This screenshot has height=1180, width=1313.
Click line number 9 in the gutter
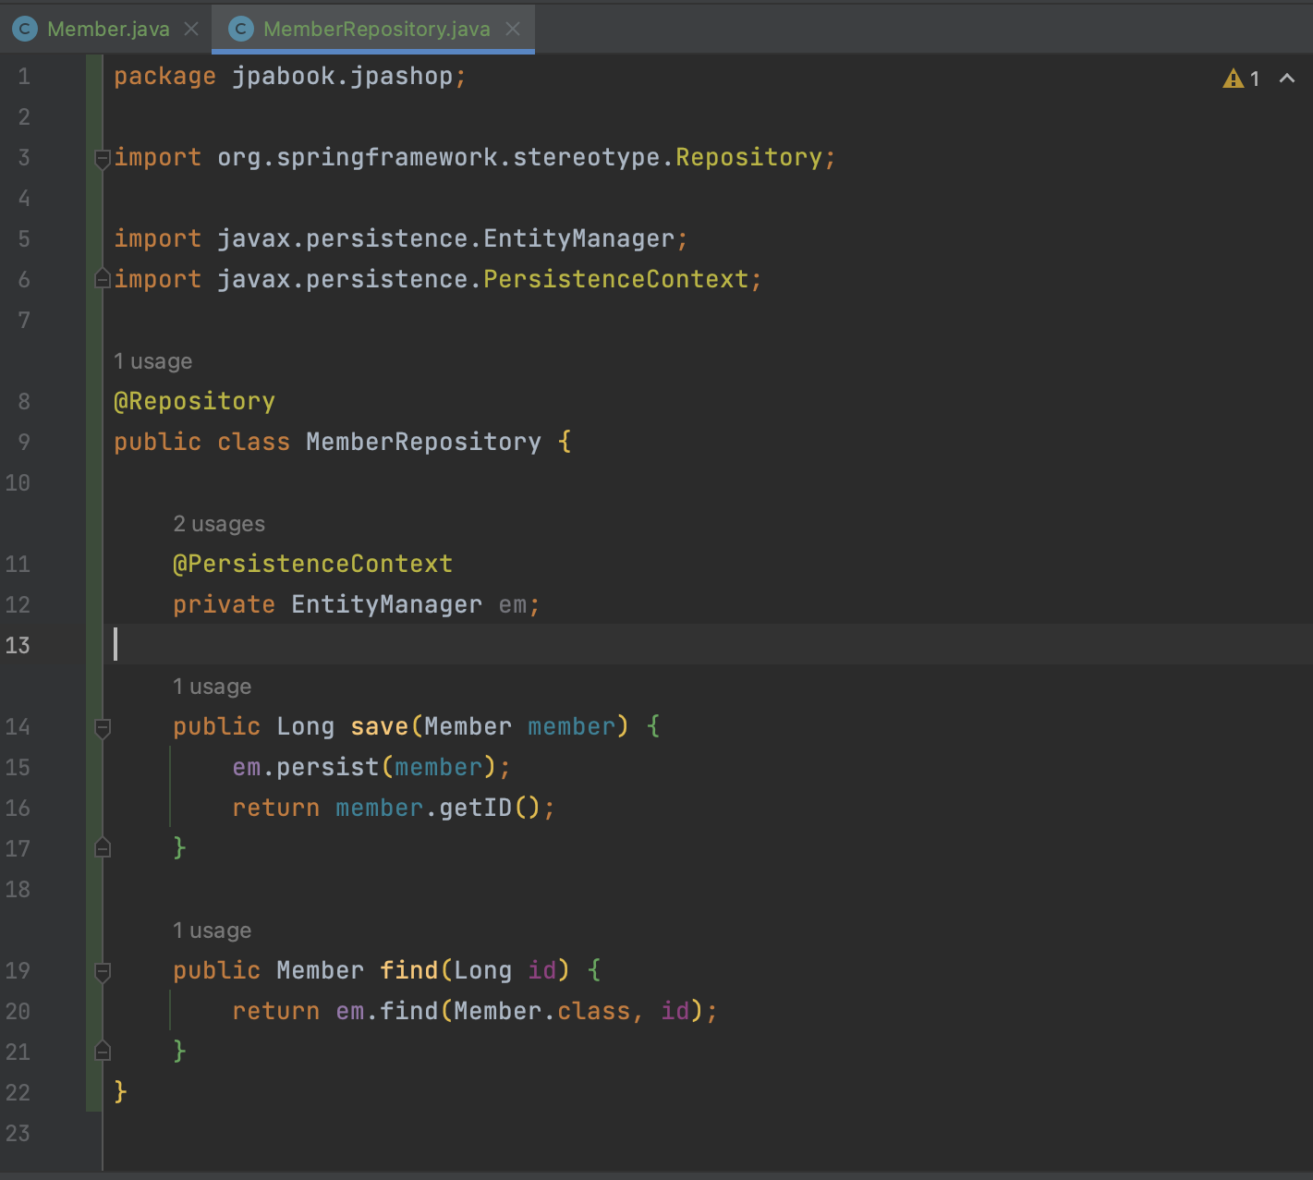pos(24,442)
